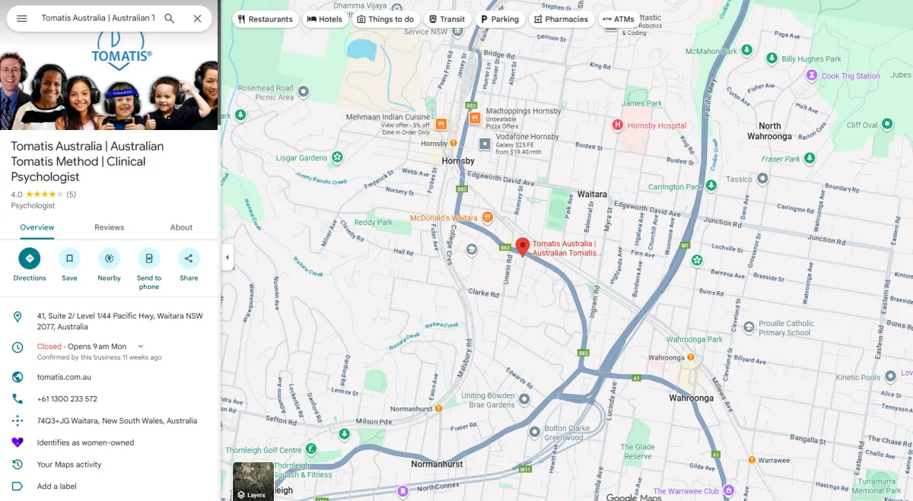Image resolution: width=913 pixels, height=501 pixels.
Task: Click the Hornsby suburb label
Action: 458,161
